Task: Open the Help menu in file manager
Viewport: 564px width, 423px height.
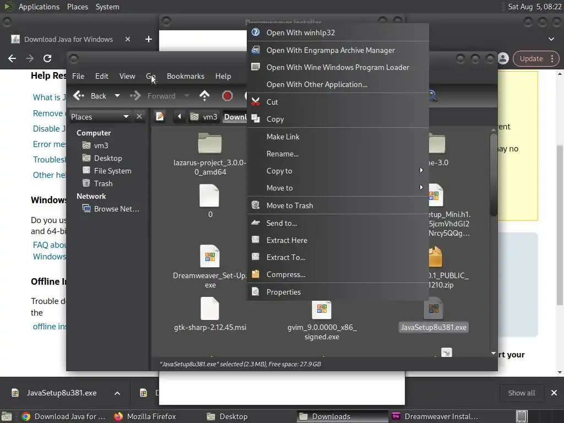Action: tap(223, 76)
